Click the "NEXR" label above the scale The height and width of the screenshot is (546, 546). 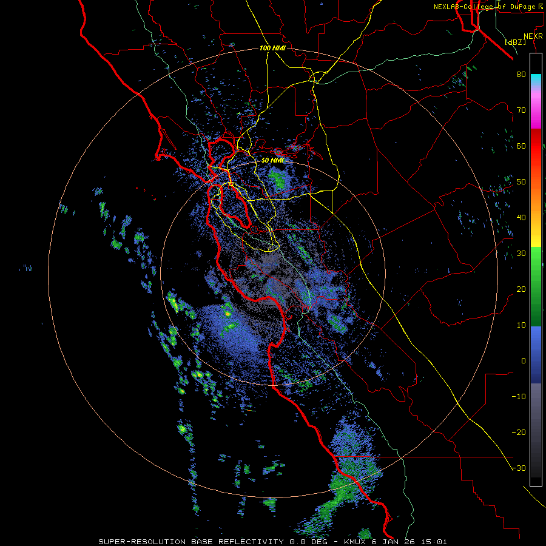click(533, 36)
